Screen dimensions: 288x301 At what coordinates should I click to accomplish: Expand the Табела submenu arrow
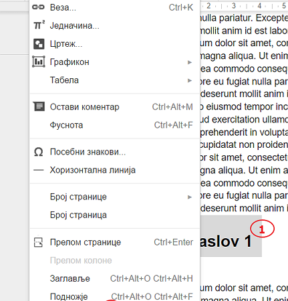(x=190, y=80)
